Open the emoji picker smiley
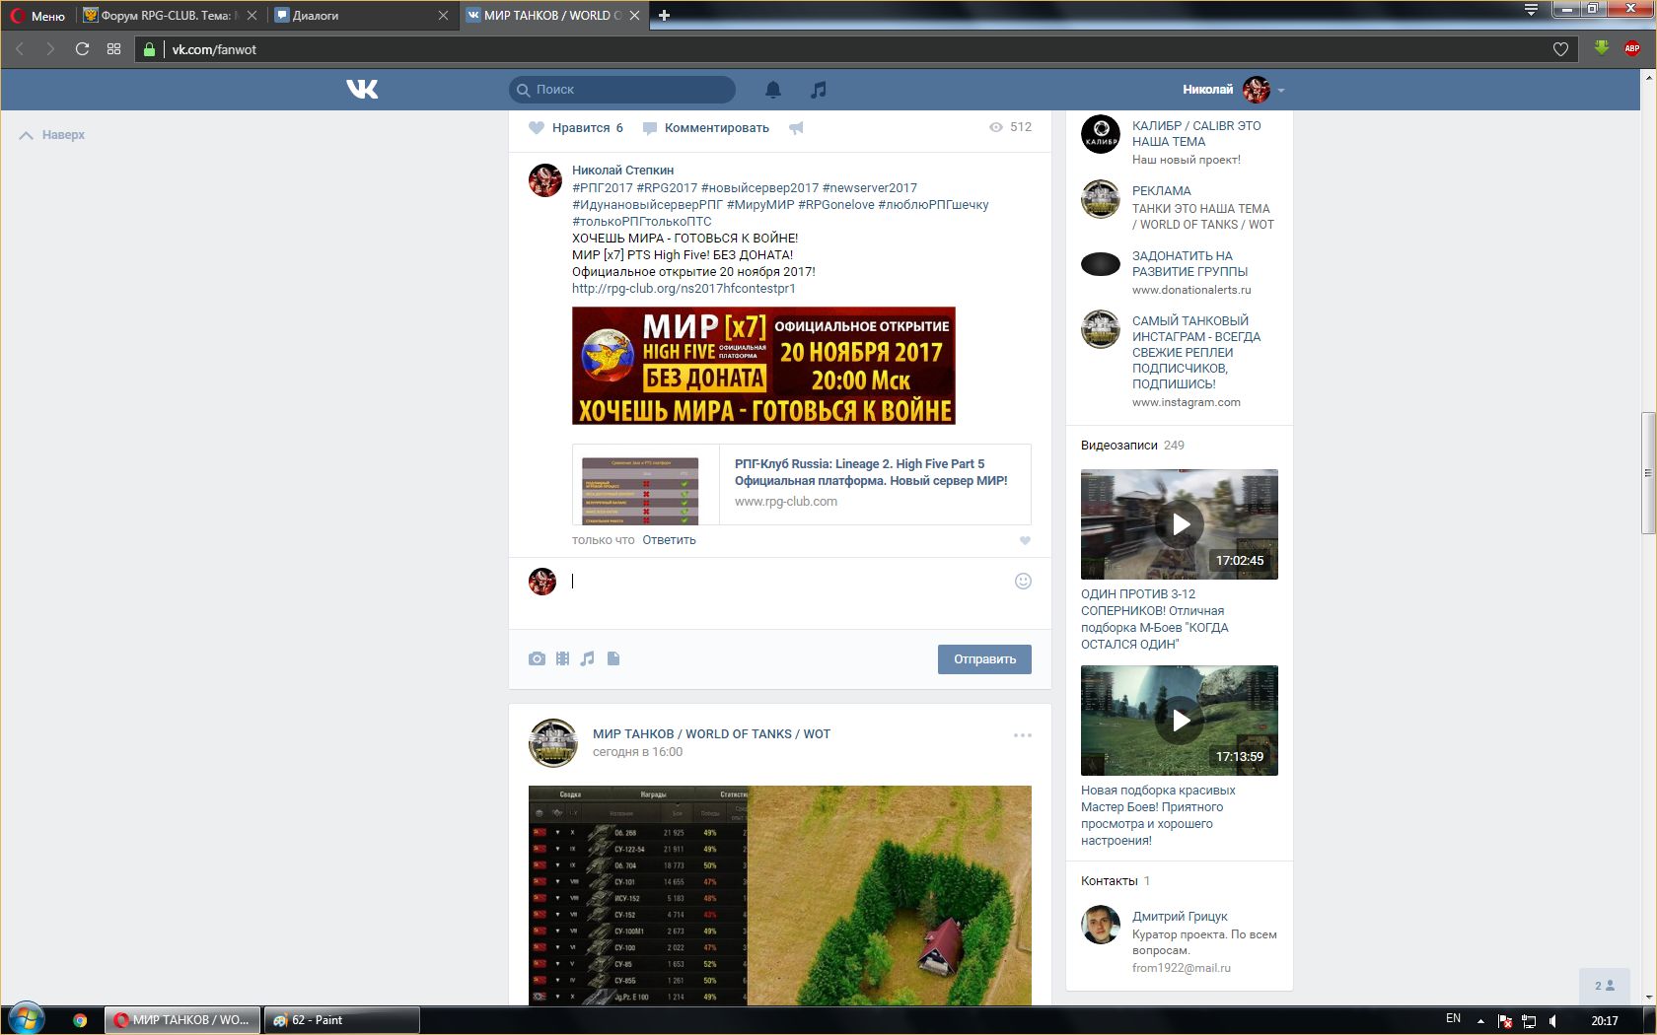Image resolution: width=1657 pixels, height=1035 pixels. tap(1023, 582)
